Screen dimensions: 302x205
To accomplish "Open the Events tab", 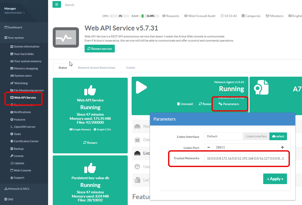I will [x=131, y=68].
